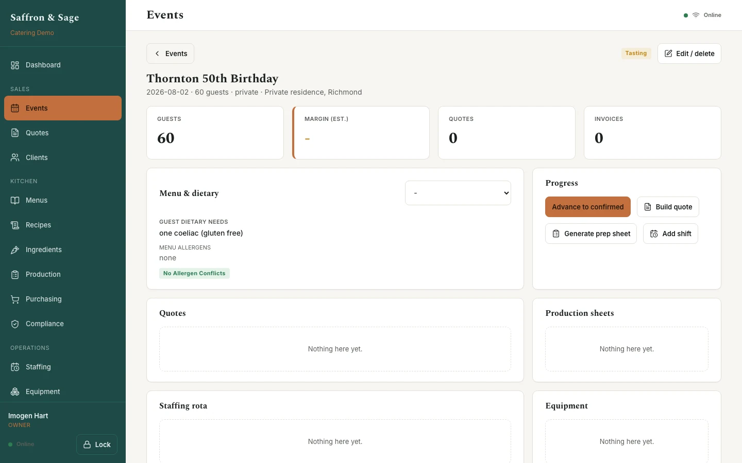Open Dashboard in the sidebar

[63, 65]
